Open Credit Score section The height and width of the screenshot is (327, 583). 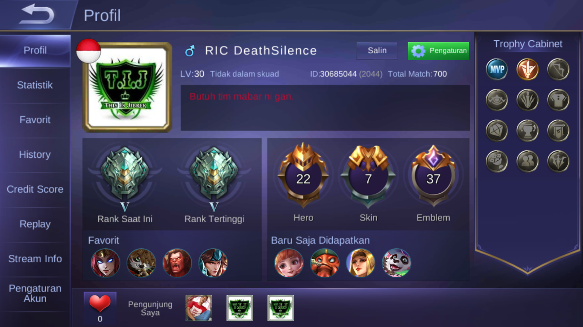tap(35, 189)
